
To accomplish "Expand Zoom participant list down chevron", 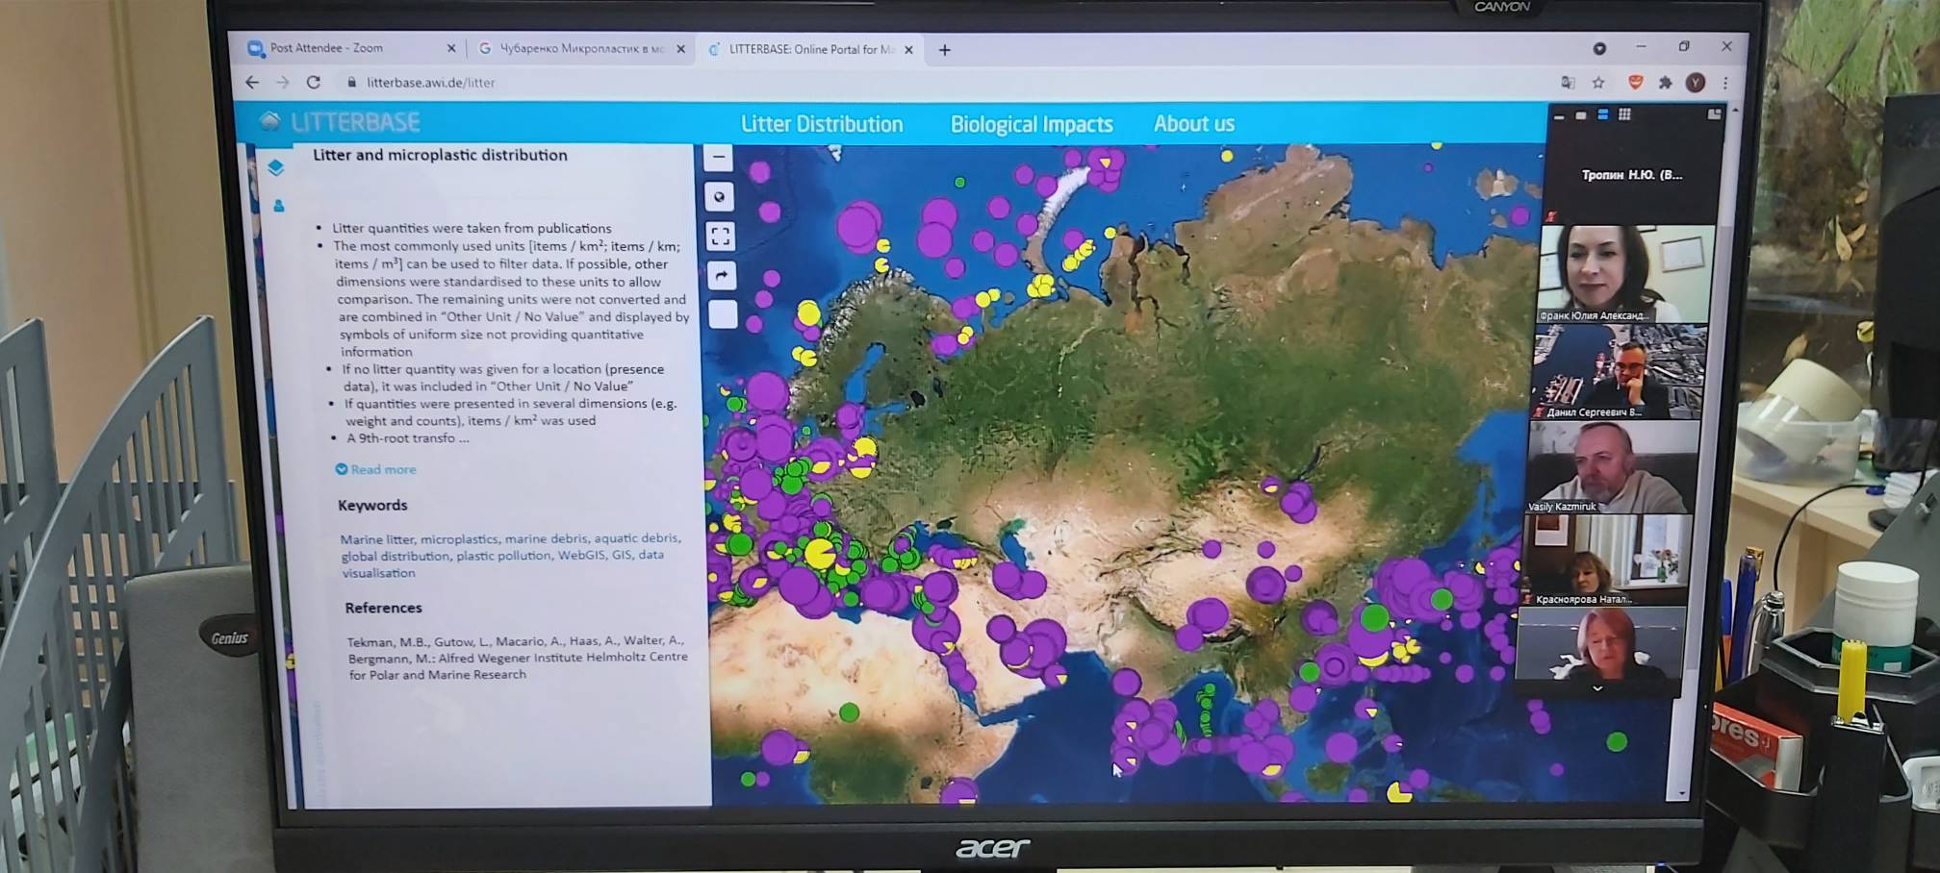I will click(1597, 688).
